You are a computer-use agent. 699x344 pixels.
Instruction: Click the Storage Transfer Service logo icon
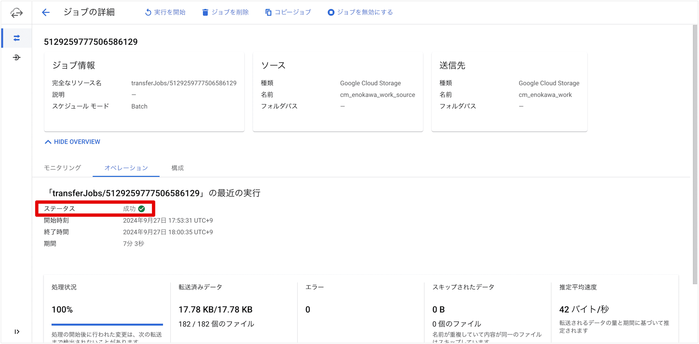pyautogui.click(x=16, y=13)
